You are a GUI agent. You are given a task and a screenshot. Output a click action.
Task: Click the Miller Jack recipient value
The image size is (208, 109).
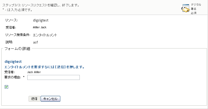[x=40, y=27]
